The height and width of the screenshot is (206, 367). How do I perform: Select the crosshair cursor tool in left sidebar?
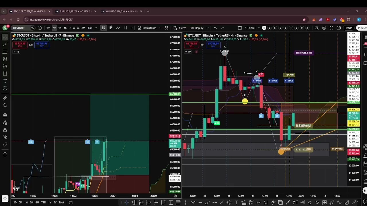5,37
